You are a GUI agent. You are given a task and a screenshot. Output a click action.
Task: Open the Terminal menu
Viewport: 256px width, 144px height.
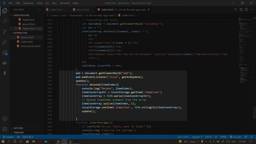coord(64,3)
